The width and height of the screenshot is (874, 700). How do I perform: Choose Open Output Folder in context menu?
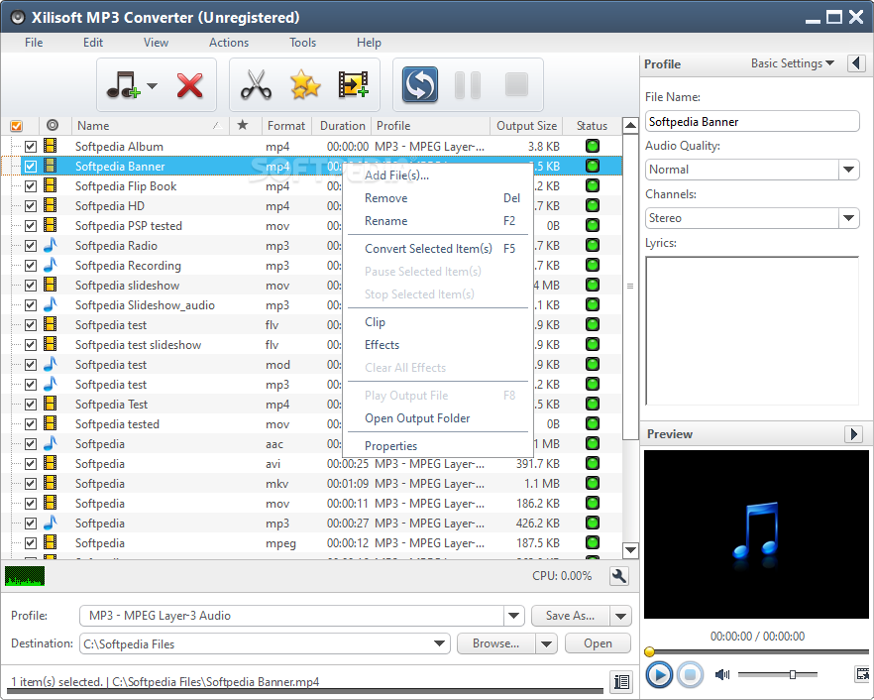pos(438,418)
